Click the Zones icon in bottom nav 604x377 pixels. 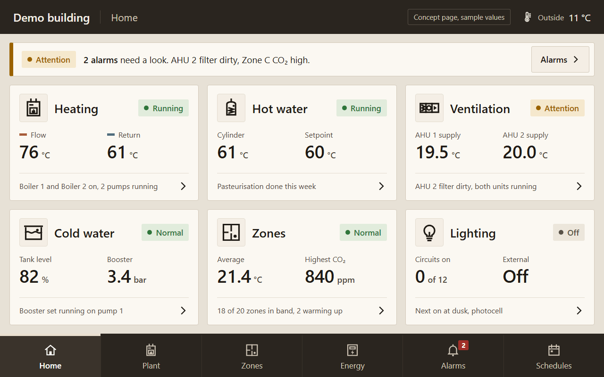(252, 350)
